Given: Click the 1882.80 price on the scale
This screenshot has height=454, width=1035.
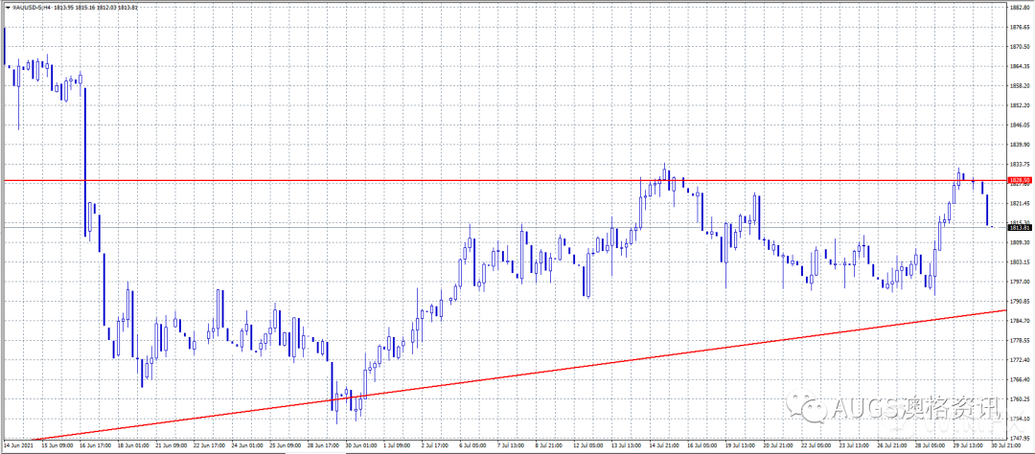Looking at the screenshot, I should [1019, 7].
